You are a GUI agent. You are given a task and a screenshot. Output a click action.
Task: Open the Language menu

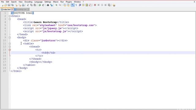coord(38,2)
